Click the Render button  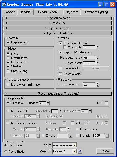coord(105,151)
